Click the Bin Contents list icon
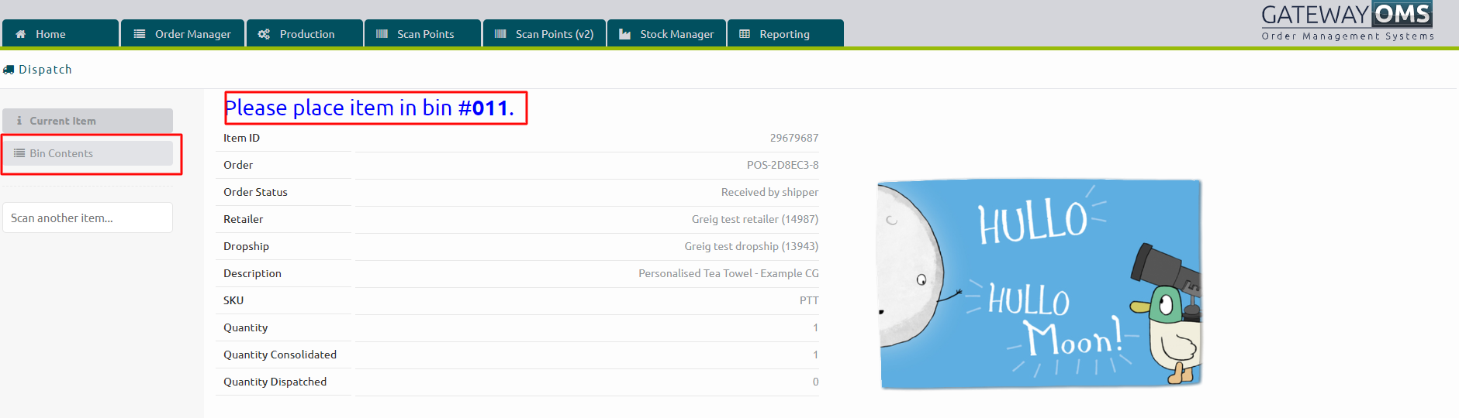The width and height of the screenshot is (1459, 418). pos(19,153)
